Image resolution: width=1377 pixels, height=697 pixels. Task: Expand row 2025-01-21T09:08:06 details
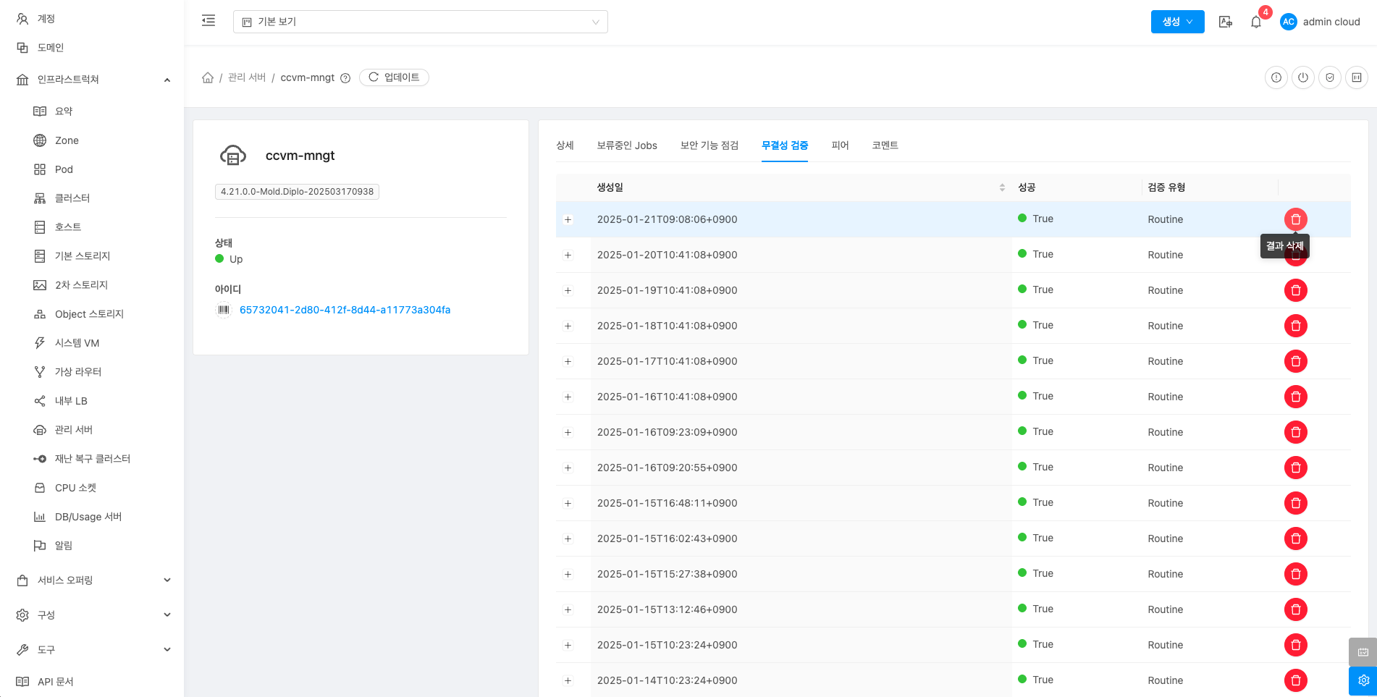pyautogui.click(x=568, y=220)
